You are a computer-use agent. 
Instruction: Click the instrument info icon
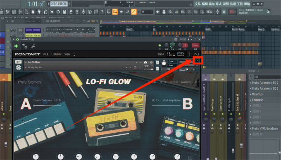coord(151,62)
